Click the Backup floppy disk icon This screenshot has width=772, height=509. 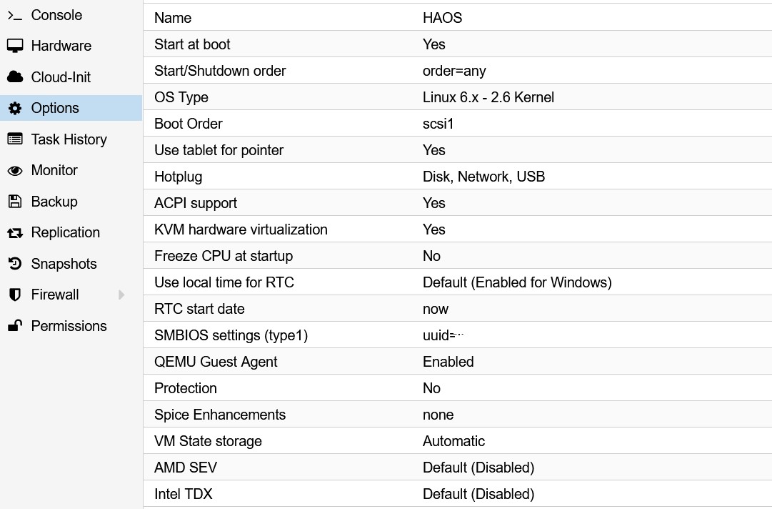coord(14,202)
